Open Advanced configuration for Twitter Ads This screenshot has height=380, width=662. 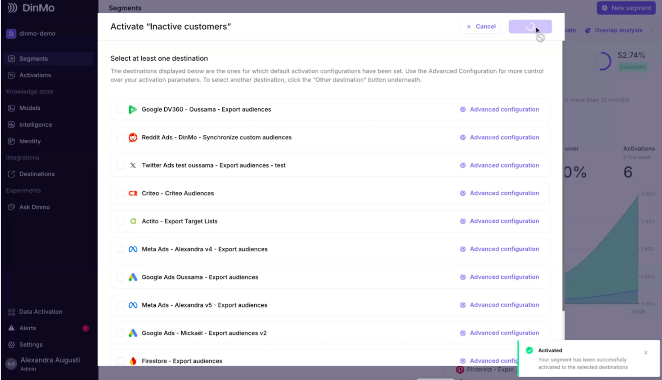click(499, 165)
